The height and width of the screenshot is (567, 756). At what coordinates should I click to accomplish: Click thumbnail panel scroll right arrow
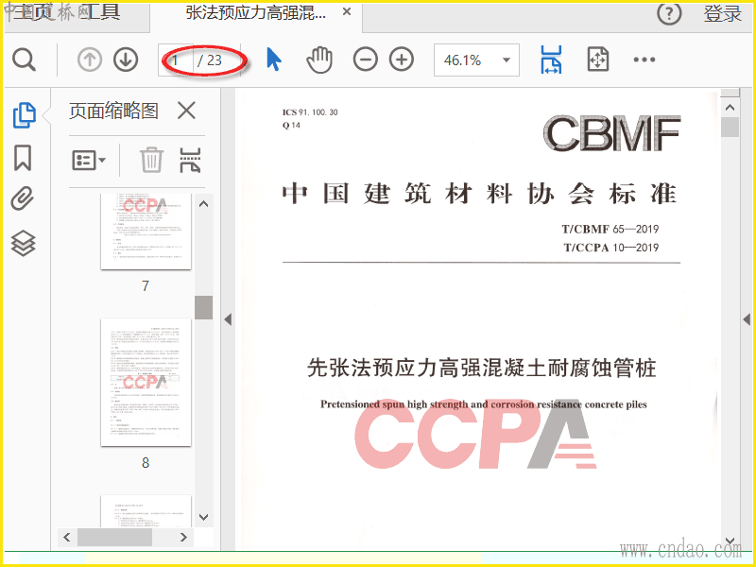point(183,537)
